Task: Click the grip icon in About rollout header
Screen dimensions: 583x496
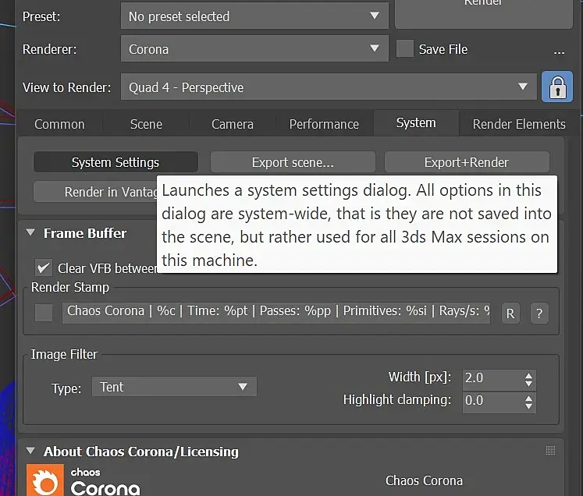Action: point(551,451)
